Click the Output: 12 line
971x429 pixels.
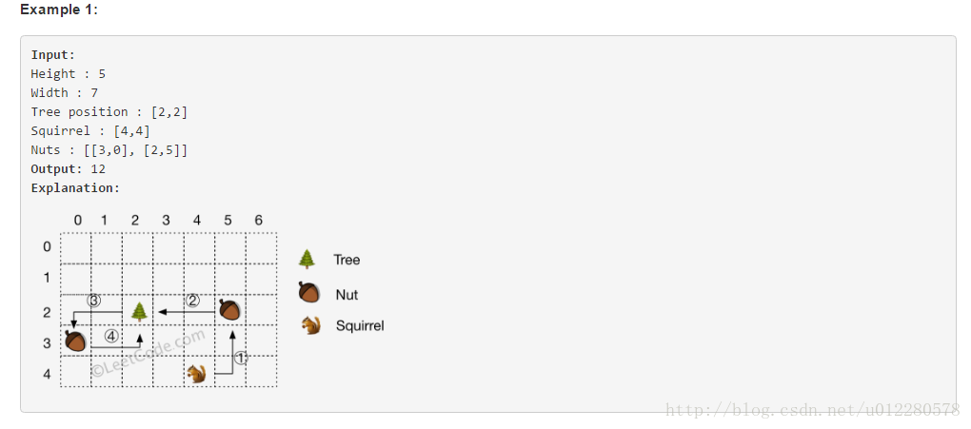(x=69, y=169)
